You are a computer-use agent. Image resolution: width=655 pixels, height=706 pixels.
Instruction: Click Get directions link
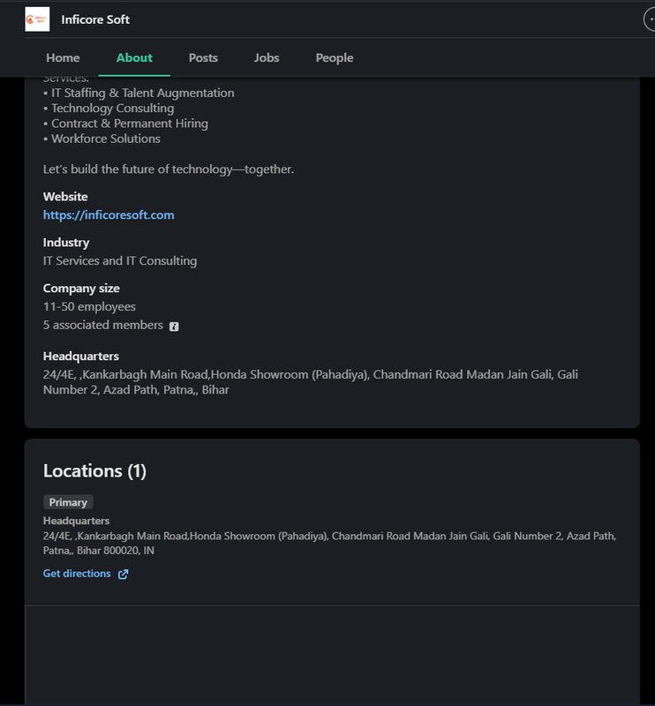pyautogui.click(x=77, y=573)
